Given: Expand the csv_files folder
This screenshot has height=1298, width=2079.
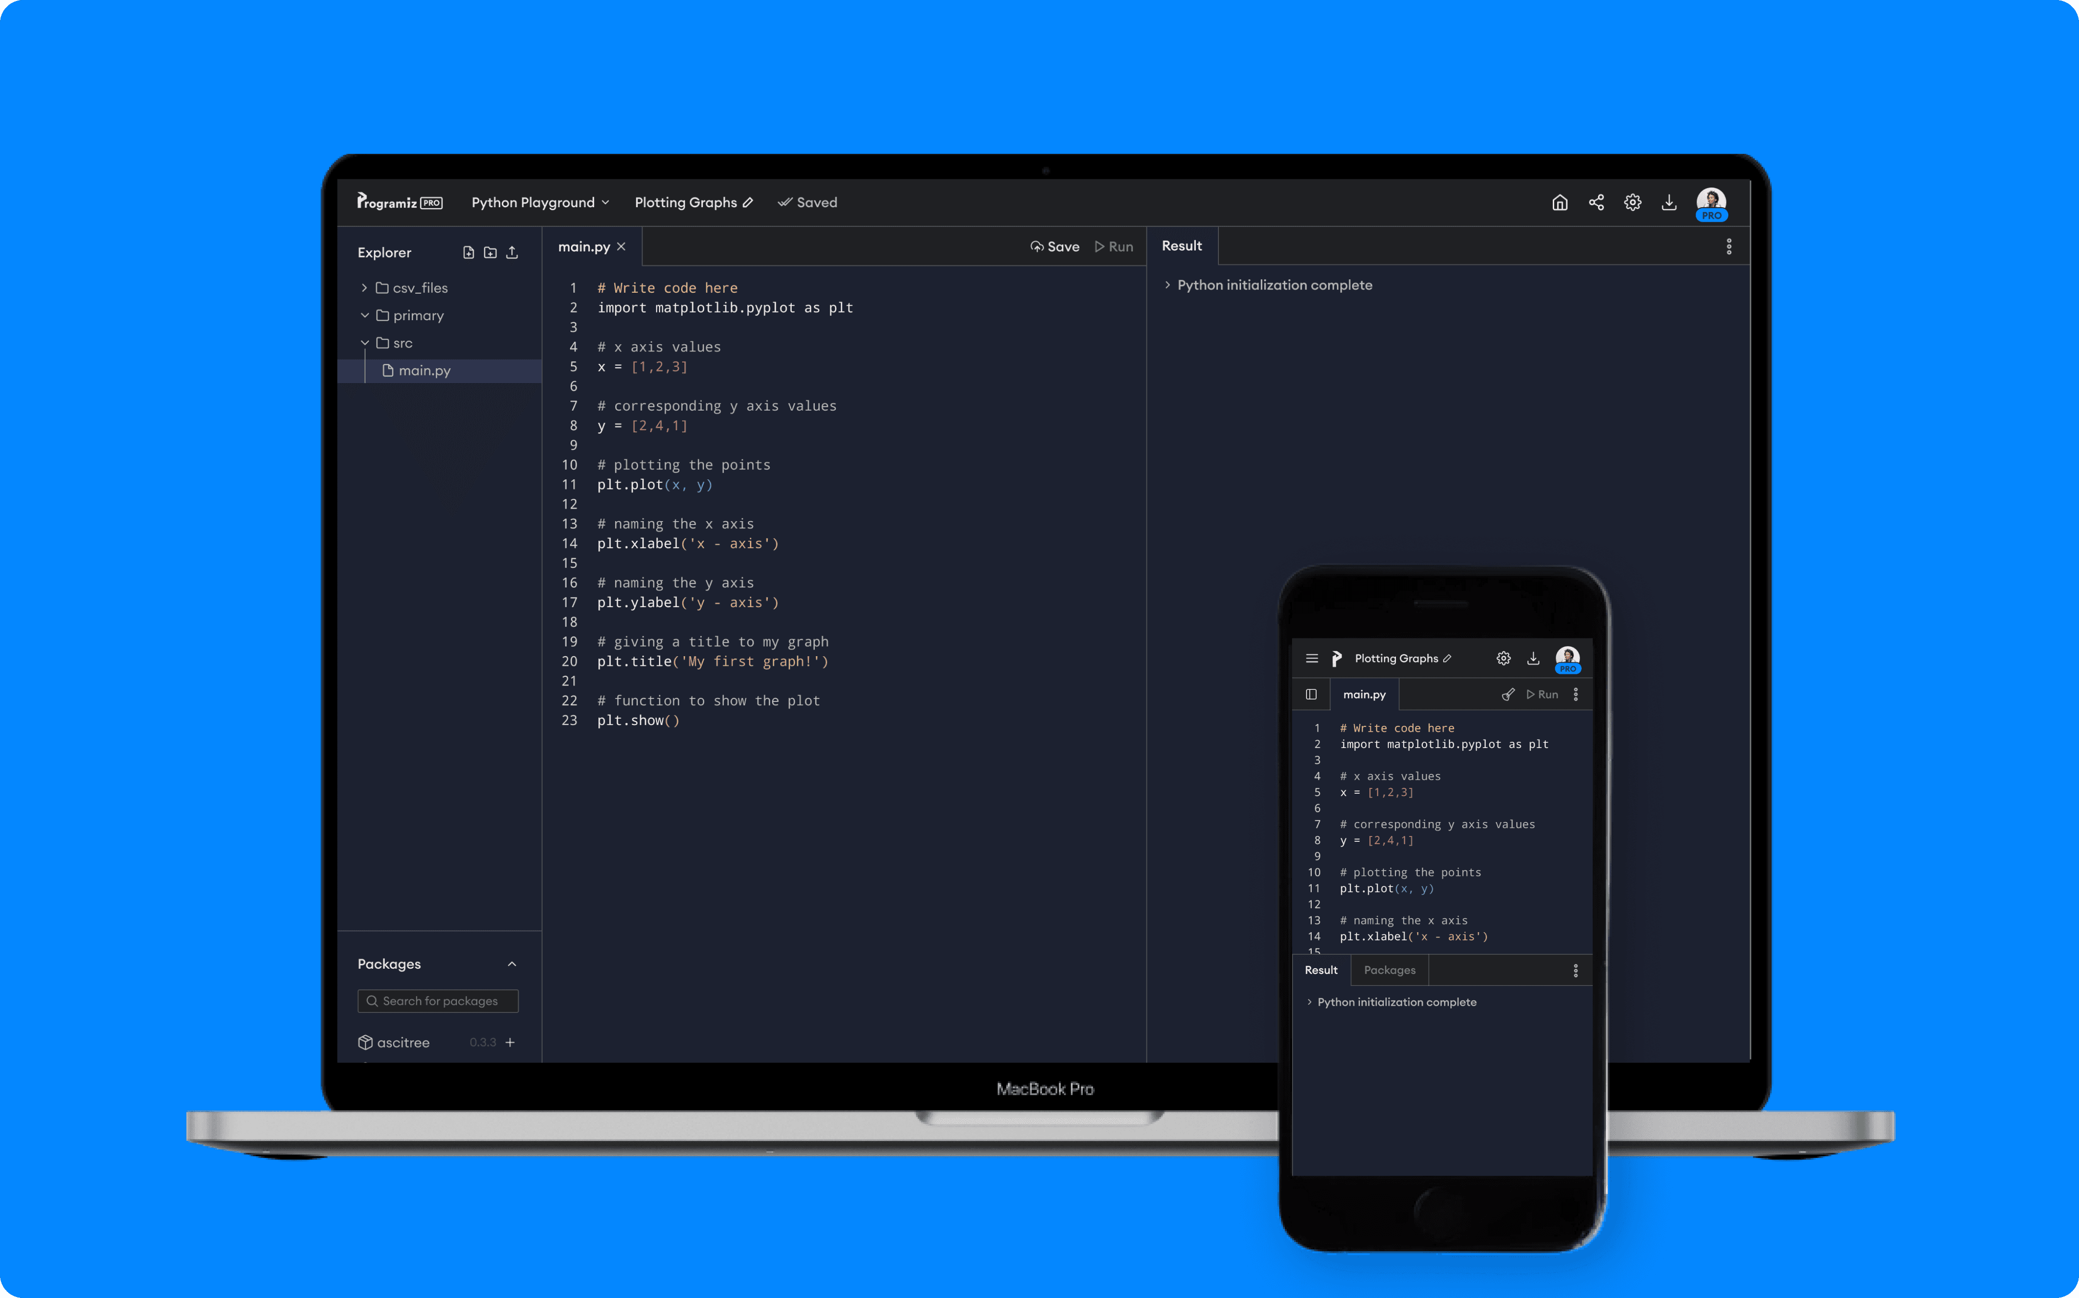Looking at the screenshot, I should tap(364, 287).
